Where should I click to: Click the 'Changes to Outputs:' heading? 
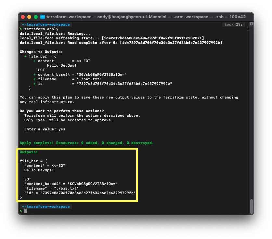point(41,52)
